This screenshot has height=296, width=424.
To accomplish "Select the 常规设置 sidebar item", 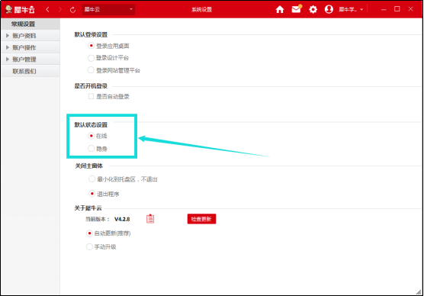I will pos(31,24).
